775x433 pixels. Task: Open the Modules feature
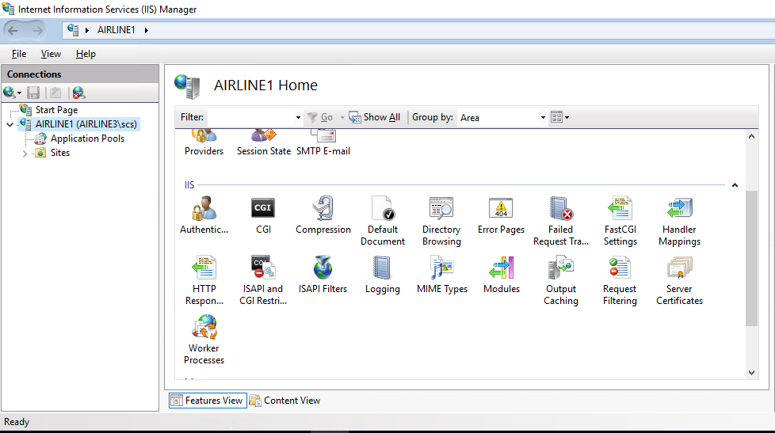click(x=502, y=274)
